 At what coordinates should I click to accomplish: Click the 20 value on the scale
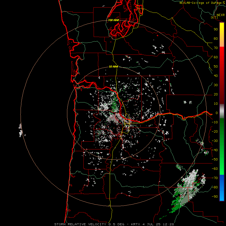pos(216,94)
